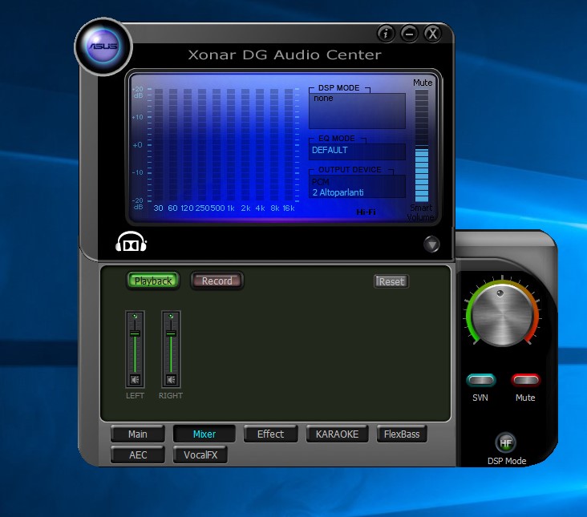Minimize the Xonar Audio Center window
The image size is (587, 517).
(x=409, y=34)
